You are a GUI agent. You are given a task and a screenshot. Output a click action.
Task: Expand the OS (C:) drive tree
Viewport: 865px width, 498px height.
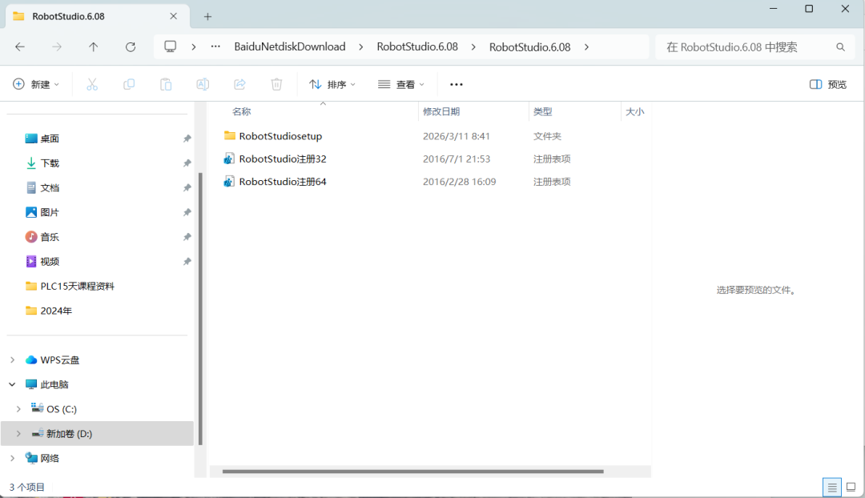coord(18,409)
